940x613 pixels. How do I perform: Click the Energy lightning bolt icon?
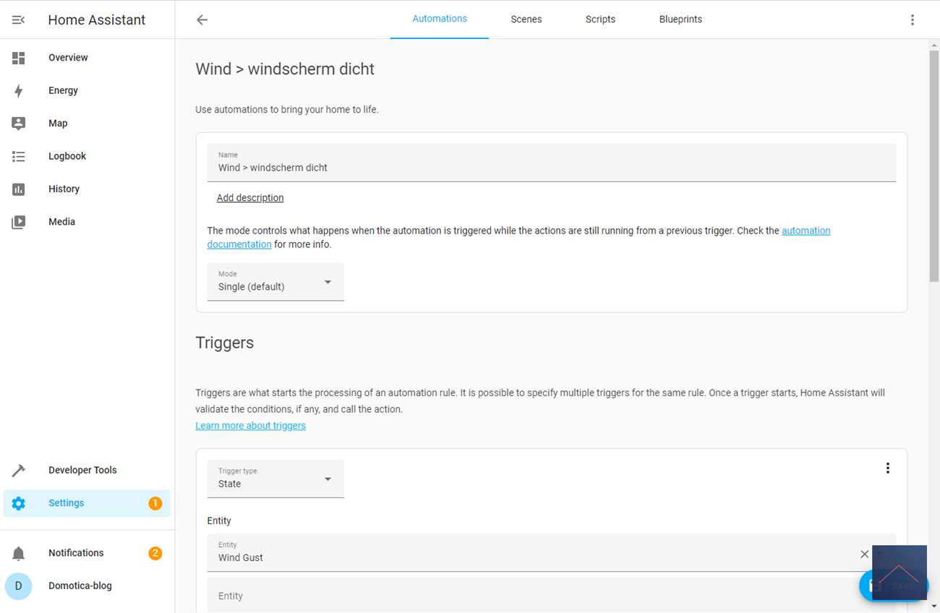click(19, 90)
